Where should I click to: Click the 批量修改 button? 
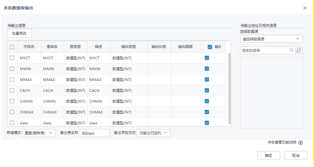(x=19, y=33)
